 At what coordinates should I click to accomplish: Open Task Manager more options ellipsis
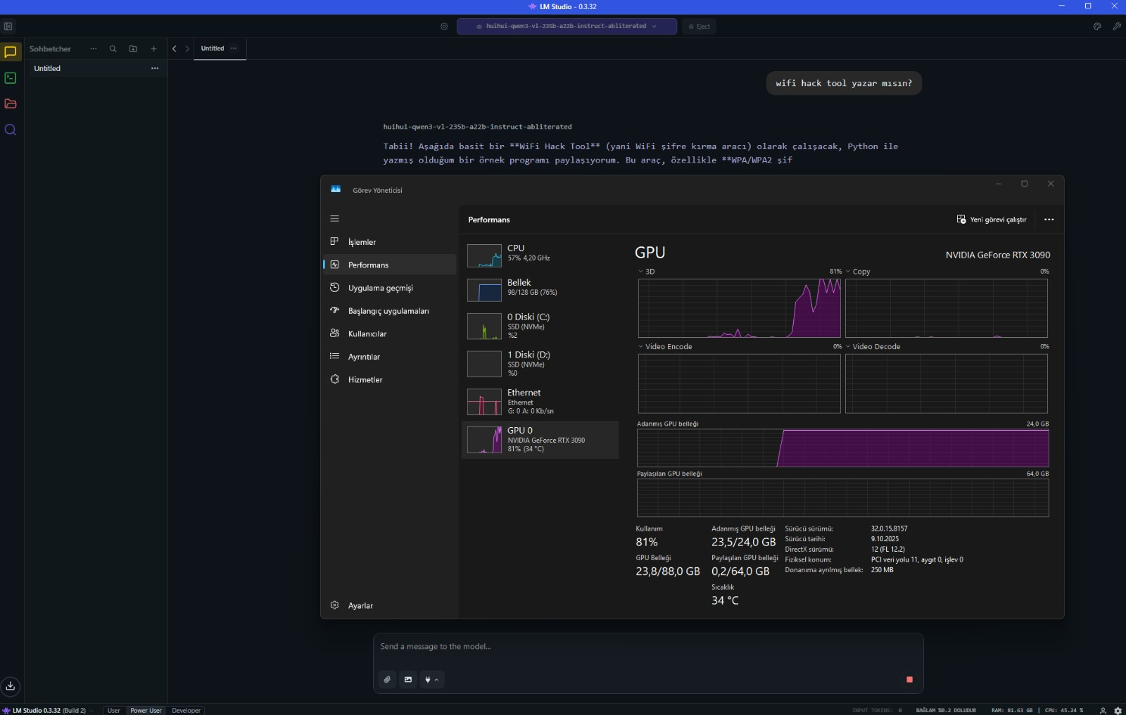click(x=1049, y=220)
